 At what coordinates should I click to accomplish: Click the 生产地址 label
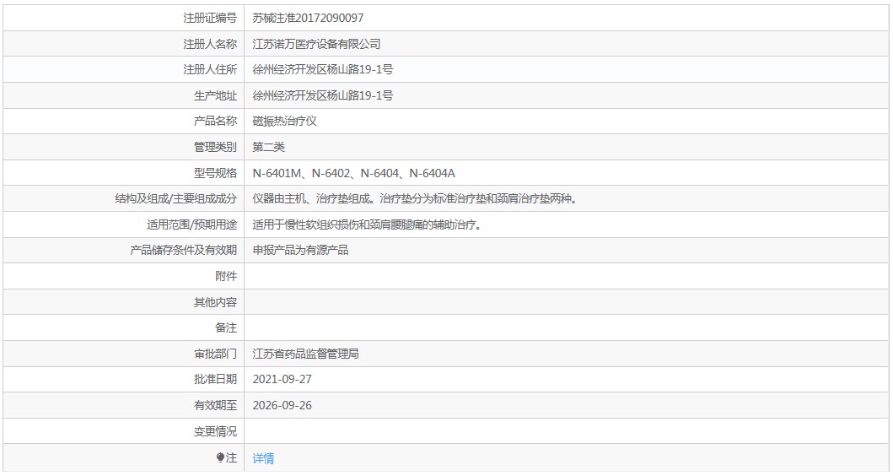215,95
